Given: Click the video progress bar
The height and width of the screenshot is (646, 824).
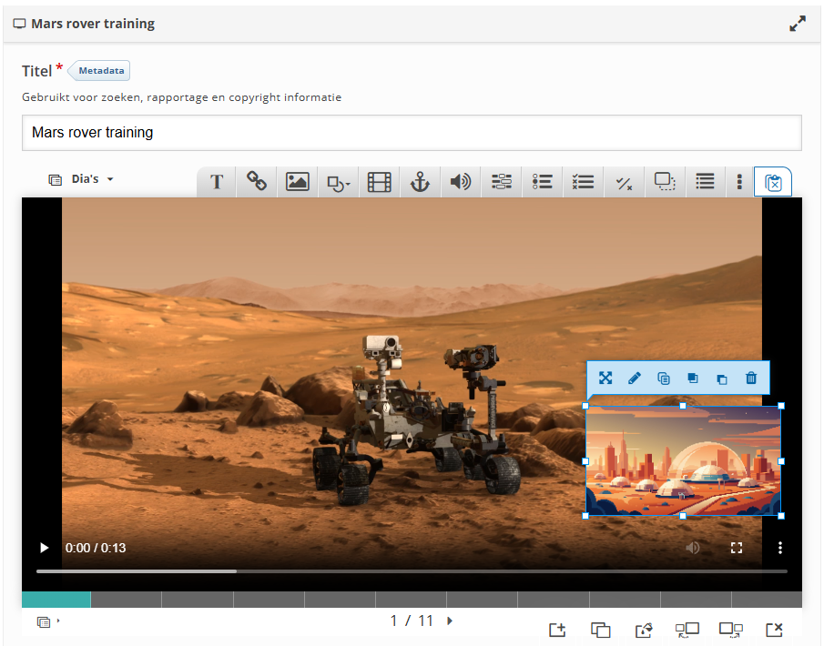Looking at the screenshot, I should [412, 571].
